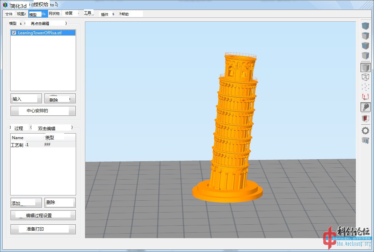Open the cross section view icon

pos(365,118)
